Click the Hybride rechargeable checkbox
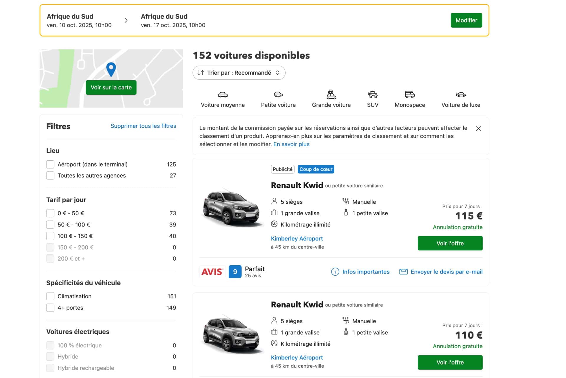 pyautogui.click(x=50, y=368)
